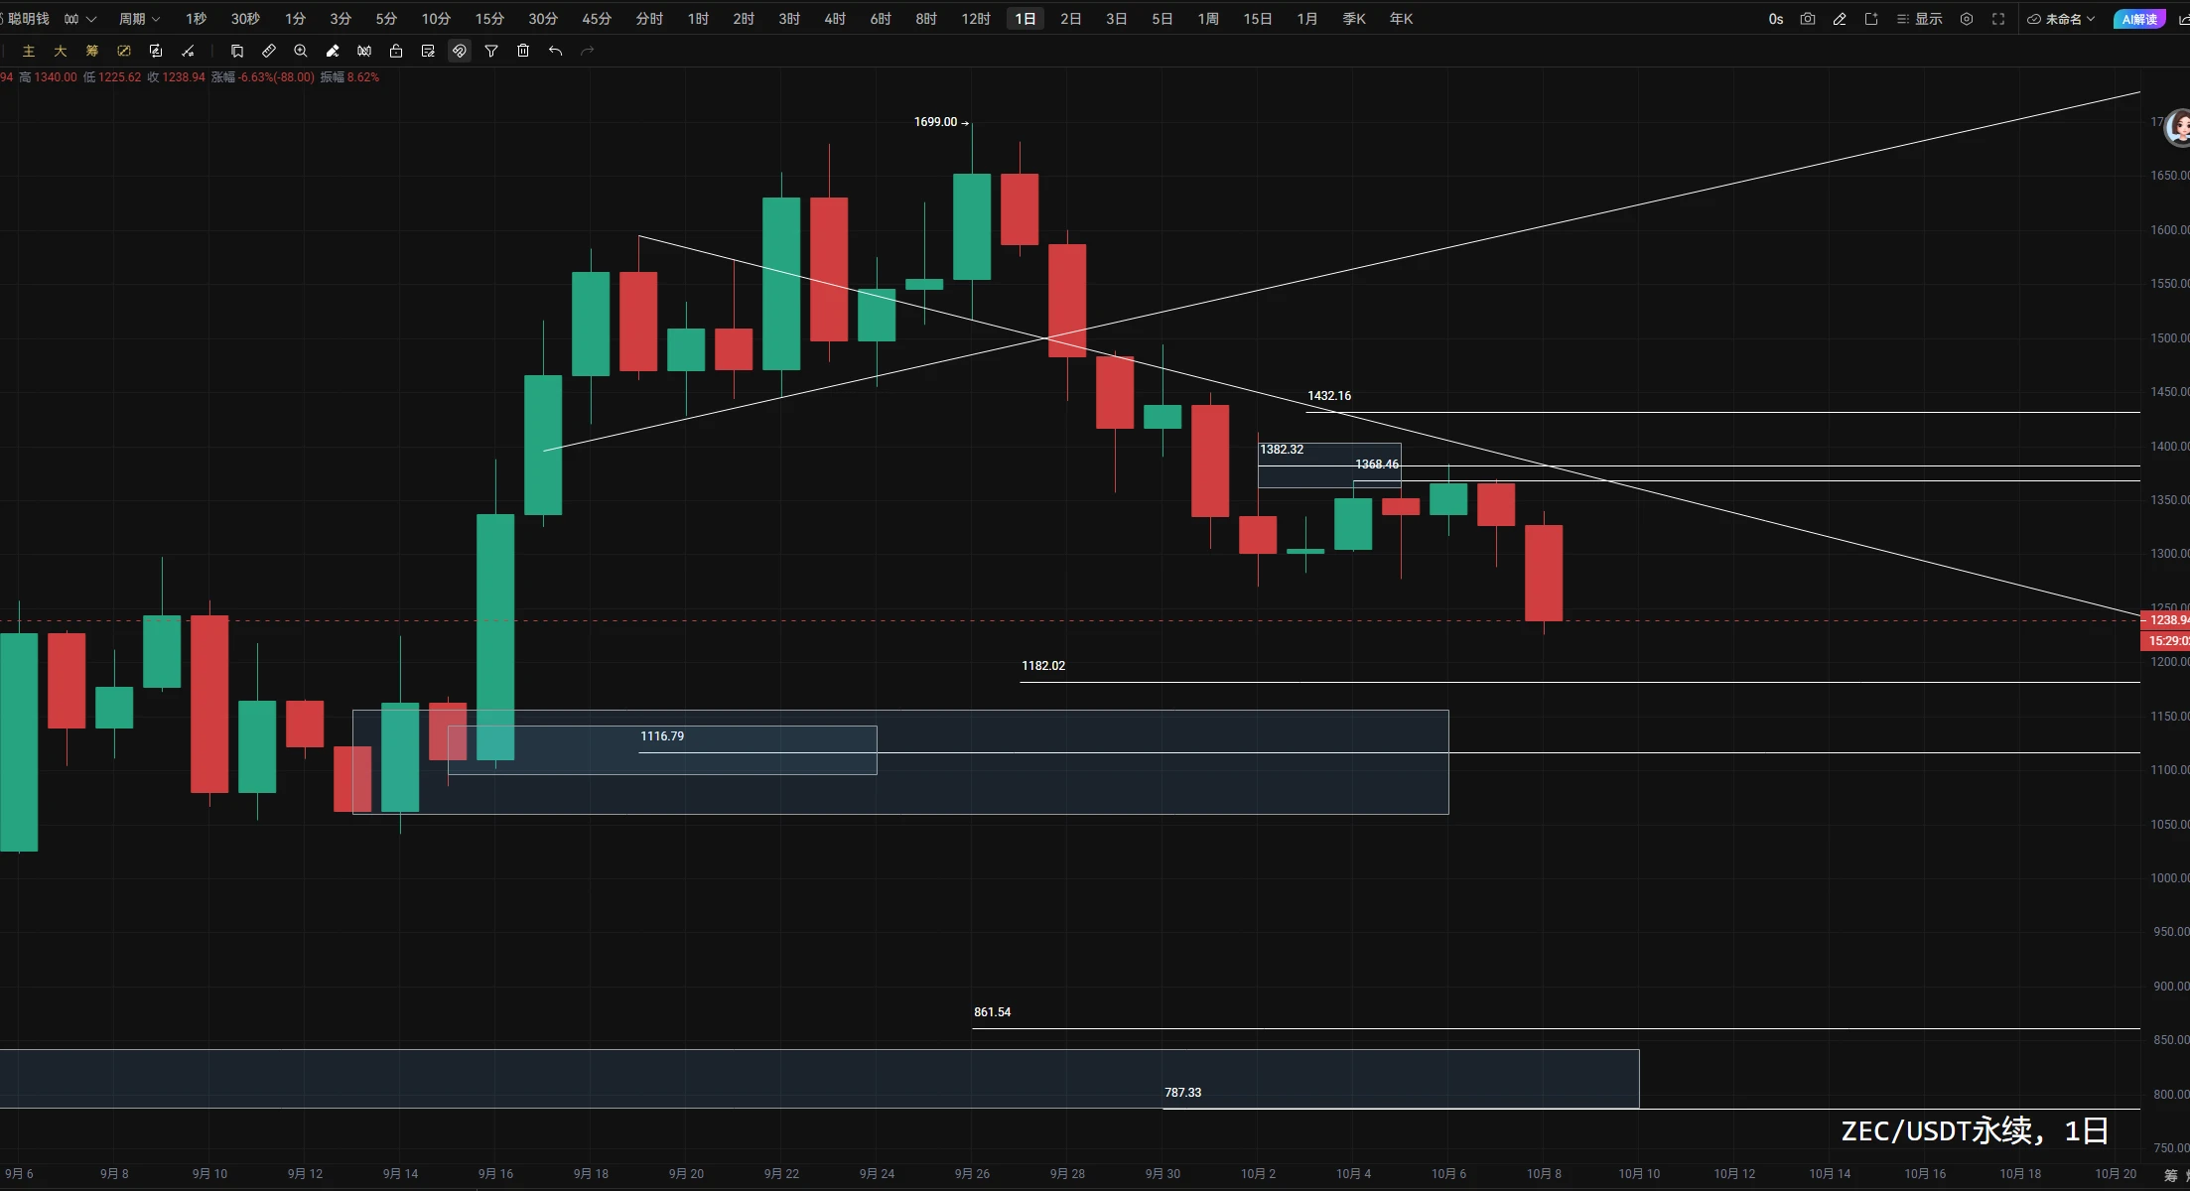The width and height of the screenshot is (2190, 1191).
Task: Click the 0s latency indicator
Action: pos(1776,19)
